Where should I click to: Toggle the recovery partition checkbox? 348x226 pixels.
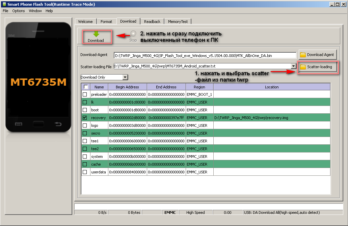tap(85, 118)
